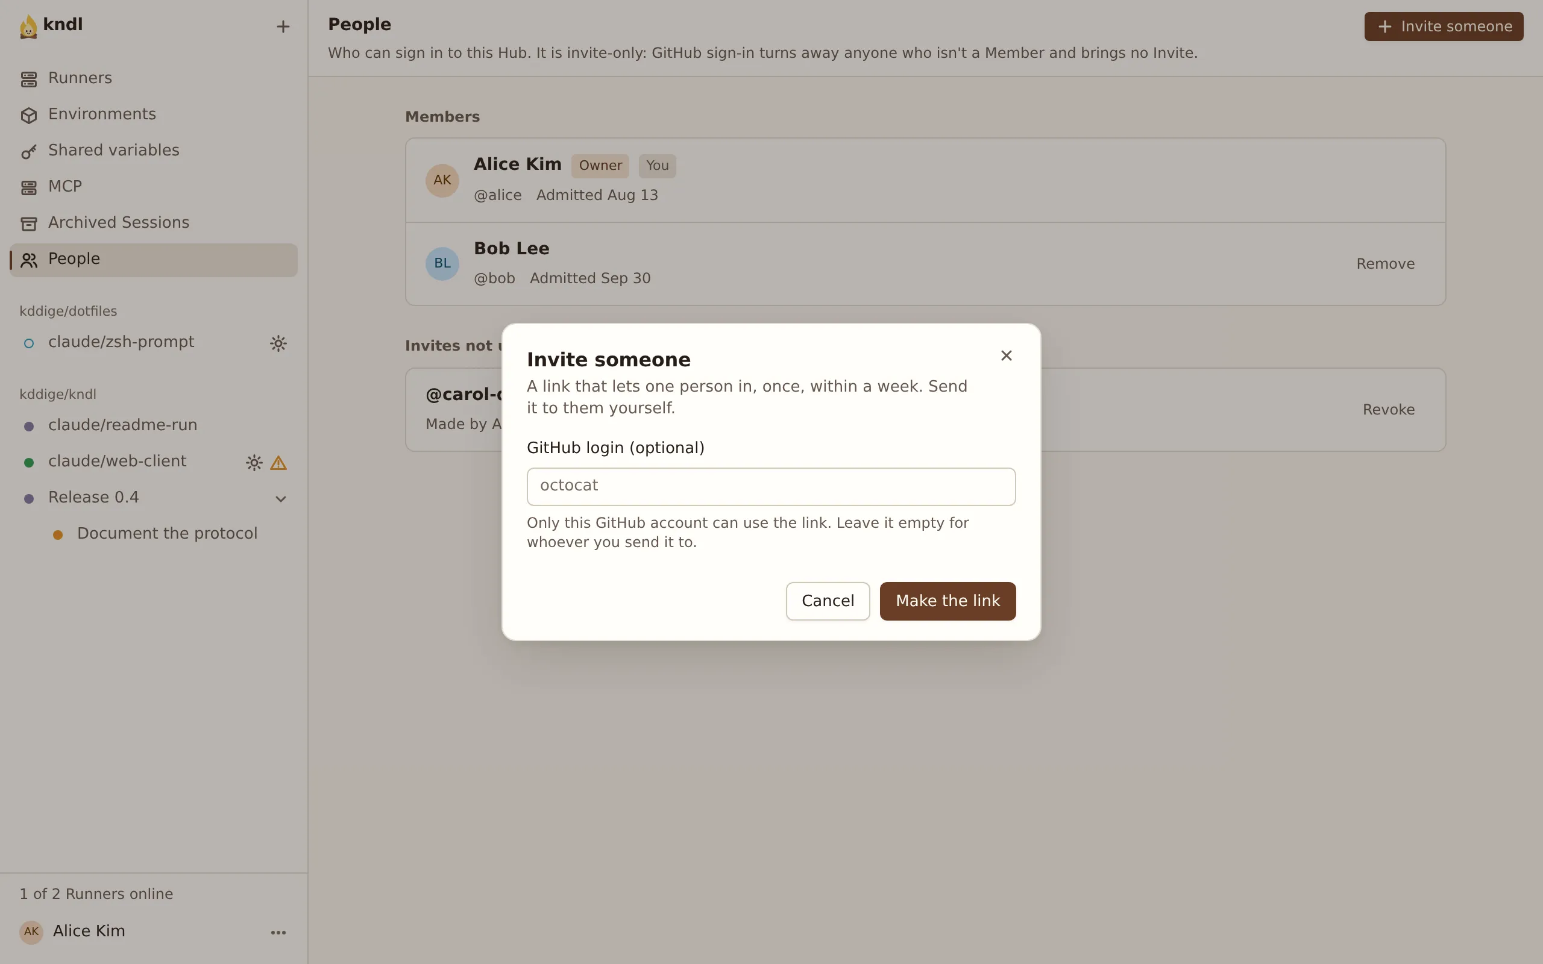Open the MCP section
This screenshot has height=964, width=1543.
pyautogui.click(x=154, y=187)
